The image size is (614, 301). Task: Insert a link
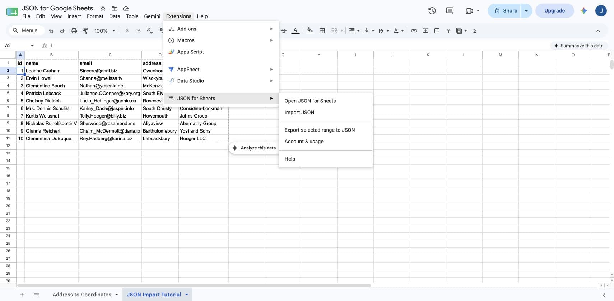click(x=414, y=31)
